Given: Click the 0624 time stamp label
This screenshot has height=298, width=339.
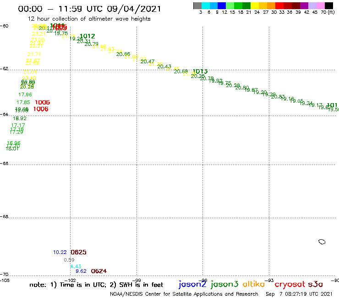Looking at the screenshot, I should 99,271.
